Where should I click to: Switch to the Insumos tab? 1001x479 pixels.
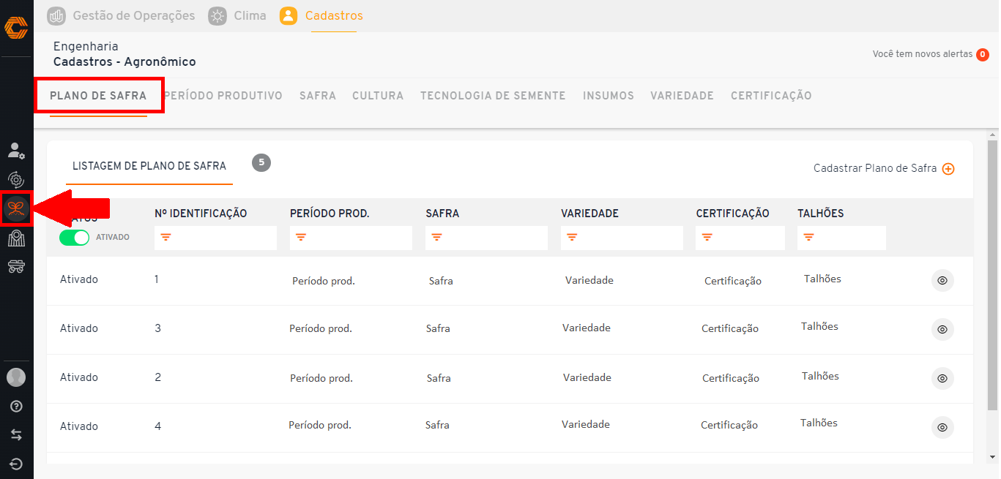point(609,96)
